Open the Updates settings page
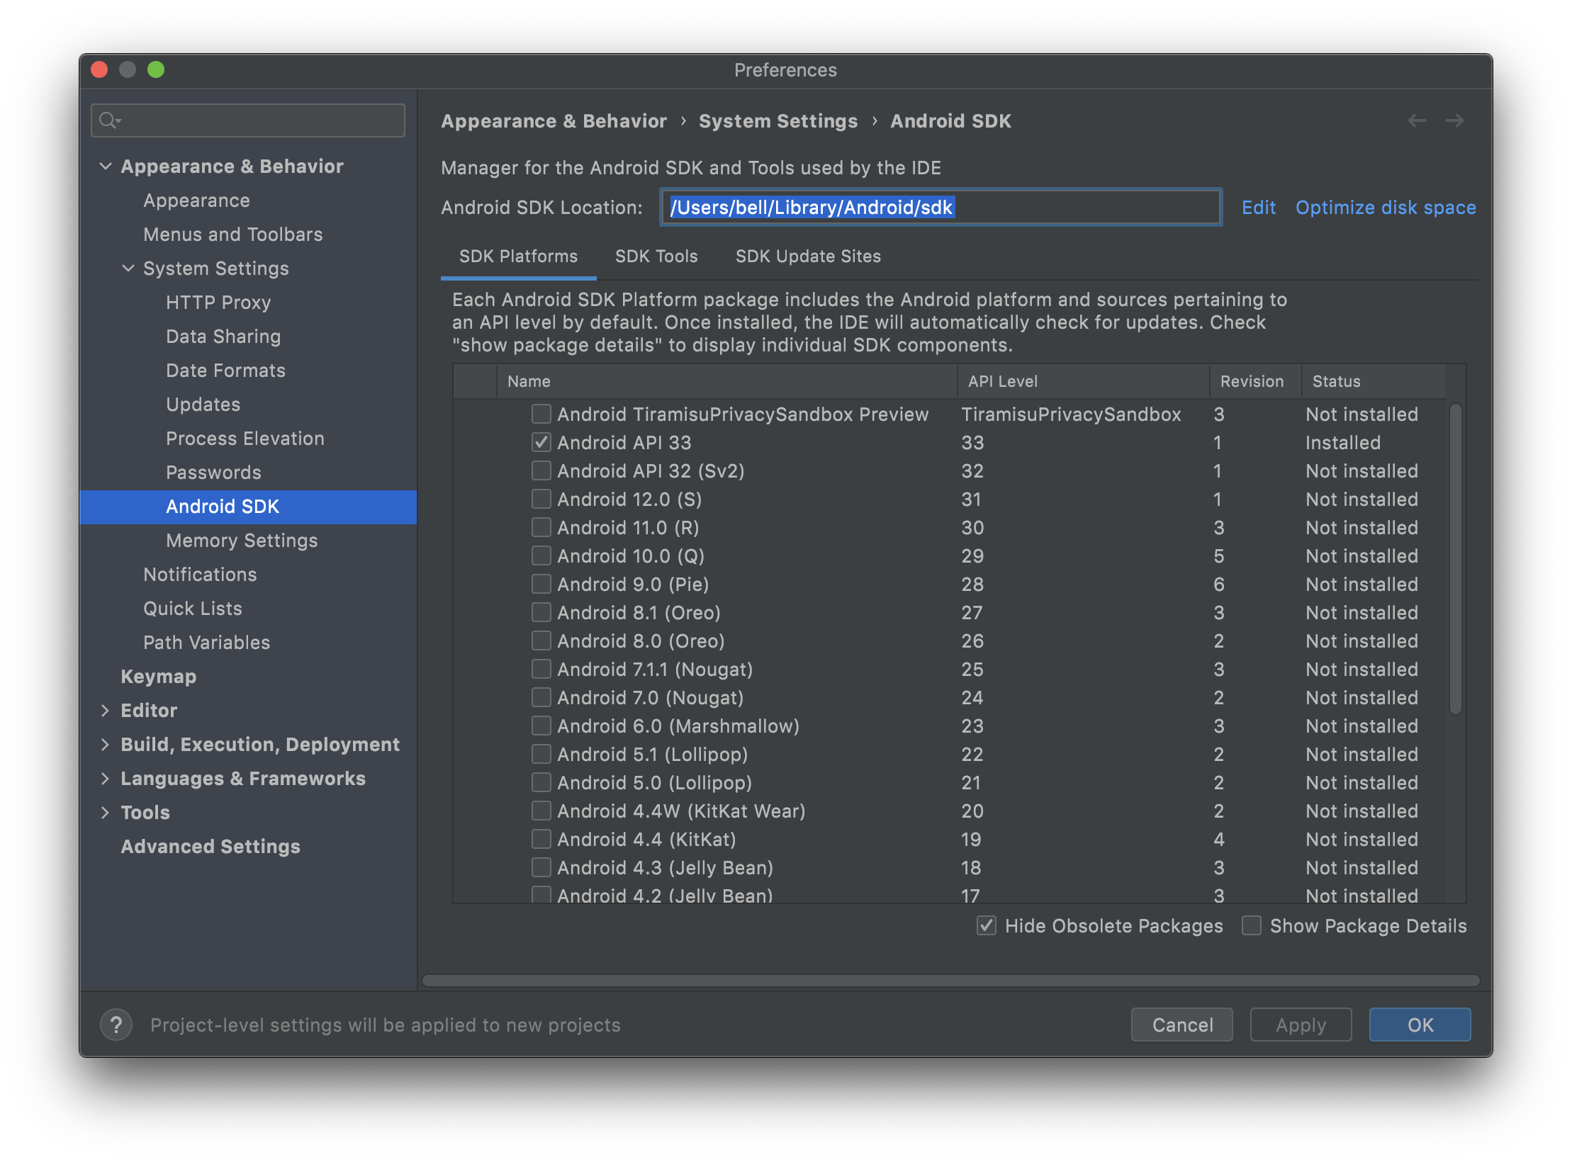 tap(203, 405)
